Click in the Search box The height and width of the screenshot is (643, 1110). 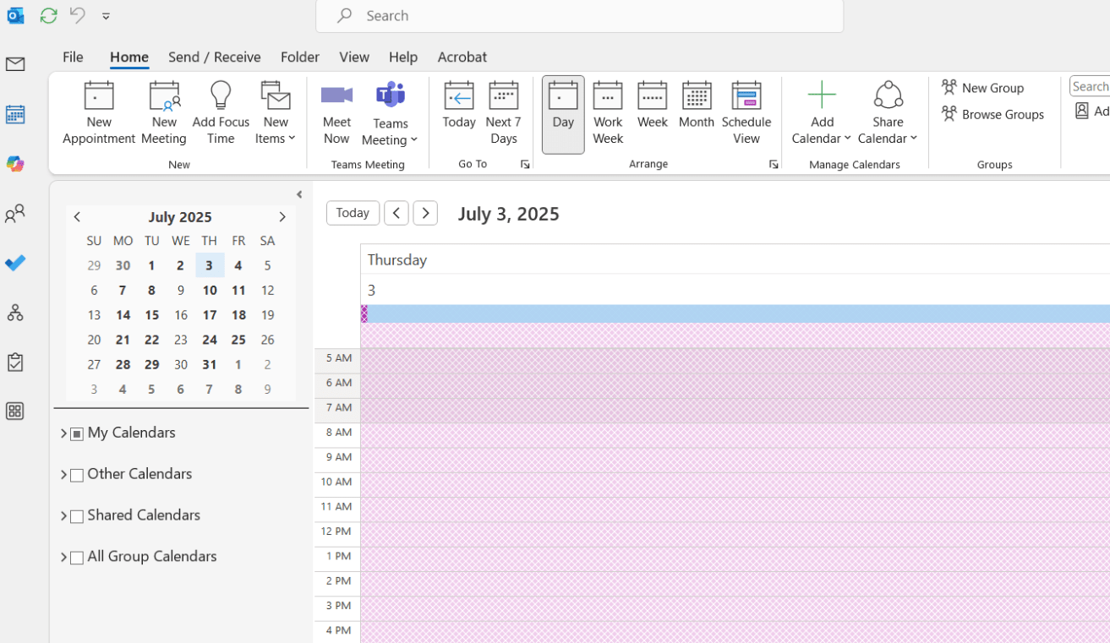[580, 15]
